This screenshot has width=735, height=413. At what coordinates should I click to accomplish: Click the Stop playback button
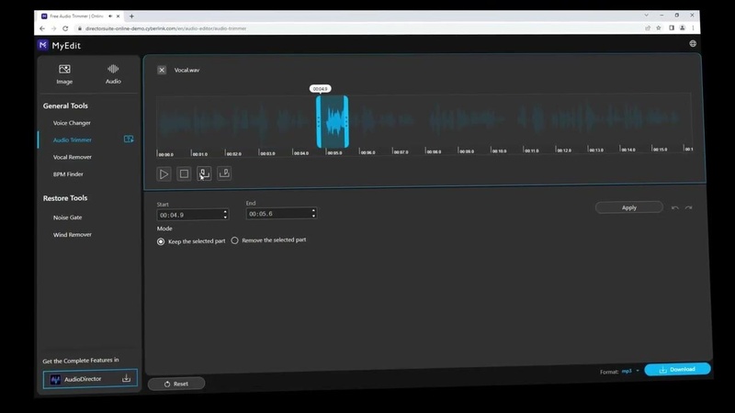[x=184, y=173]
